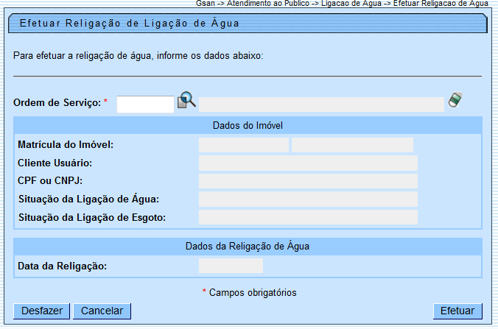This screenshot has width=498, height=329.
Task: Click the Cliente Usuário field
Action: [x=308, y=163]
